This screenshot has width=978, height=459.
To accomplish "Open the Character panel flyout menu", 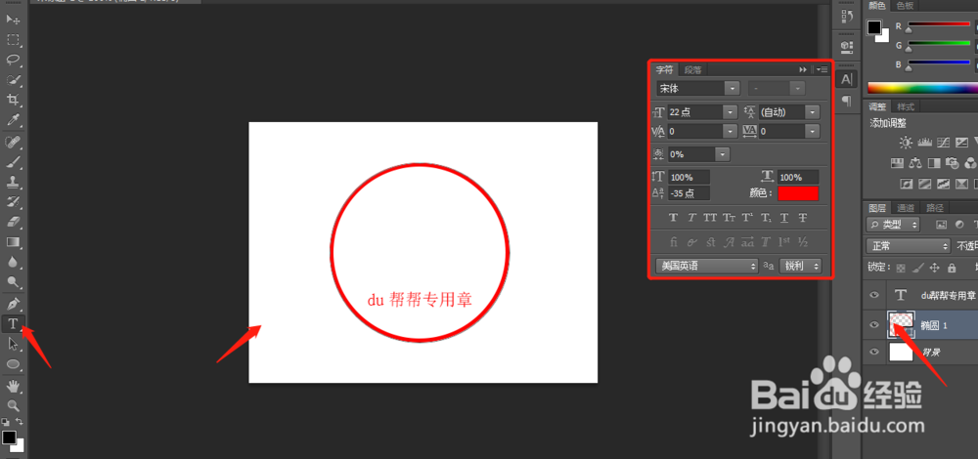I will click(x=822, y=69).
